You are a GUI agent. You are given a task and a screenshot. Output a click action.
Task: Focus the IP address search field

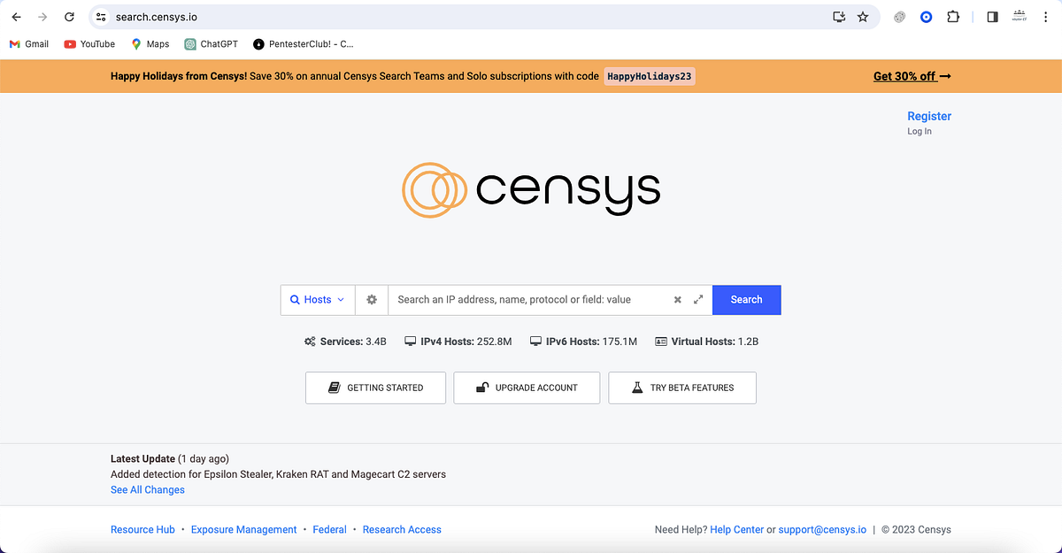click(x=529, y=300)
